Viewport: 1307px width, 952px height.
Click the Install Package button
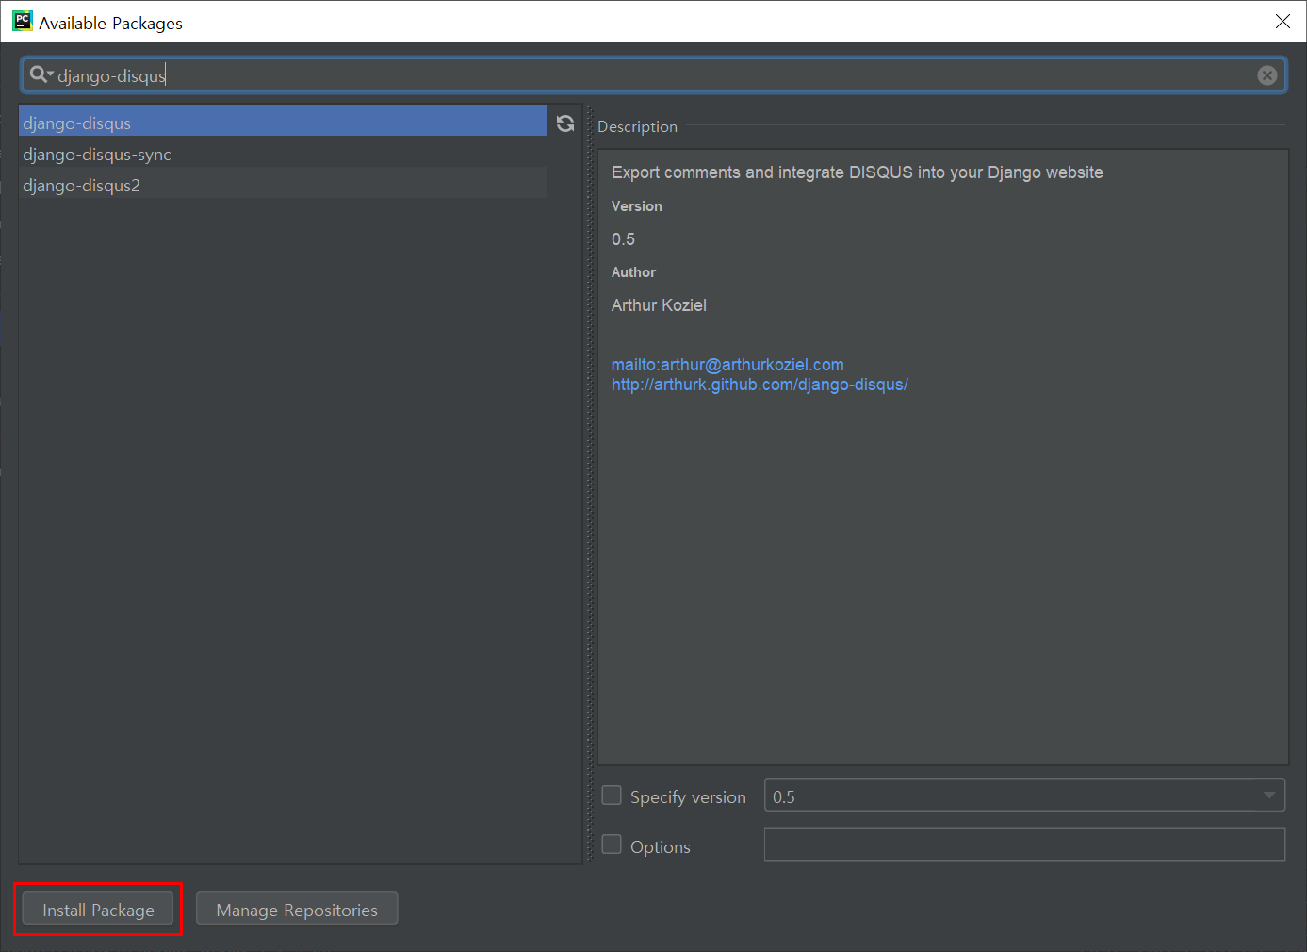point(98,910)
